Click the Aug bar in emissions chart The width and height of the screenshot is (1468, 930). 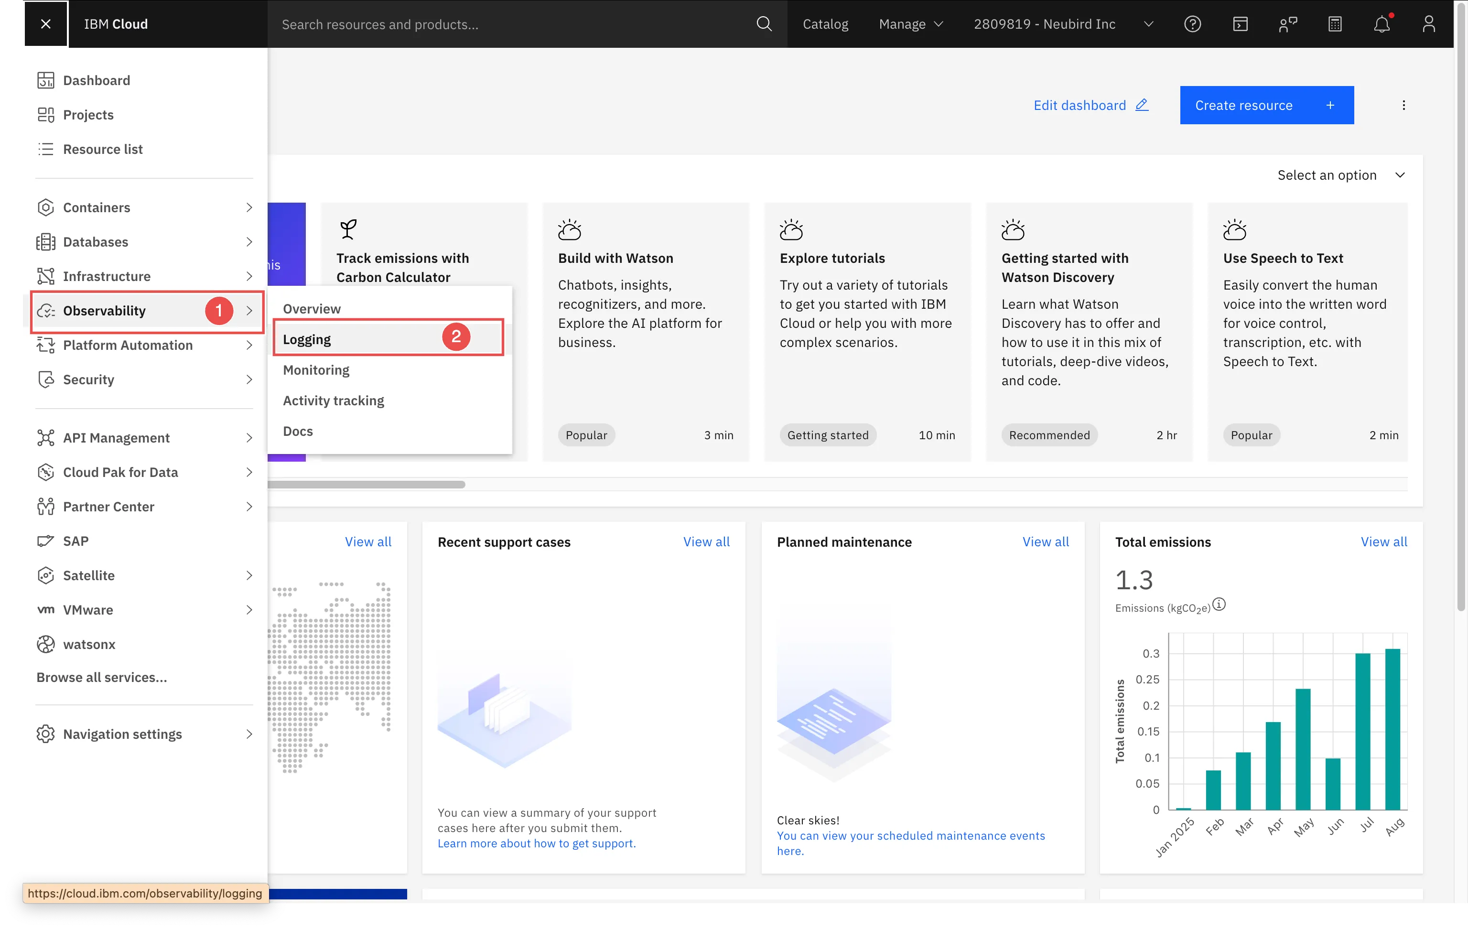(1392, 729)
